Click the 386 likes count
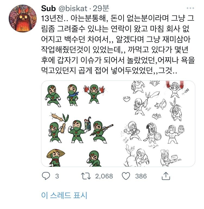 (x=141, y=176)
